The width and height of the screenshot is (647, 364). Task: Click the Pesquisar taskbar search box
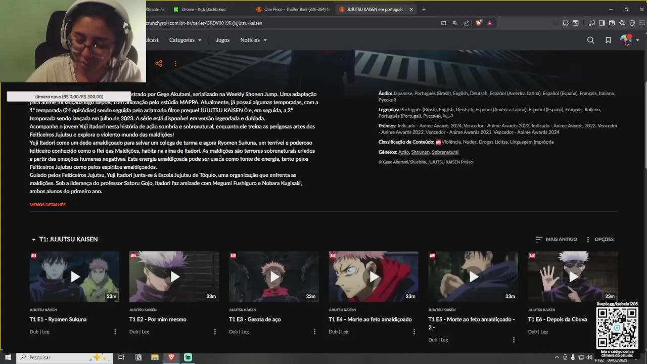pos(65,357)
